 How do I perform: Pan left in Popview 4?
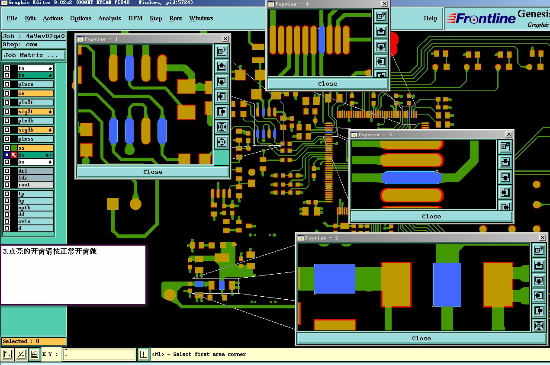tap(381, 61)
